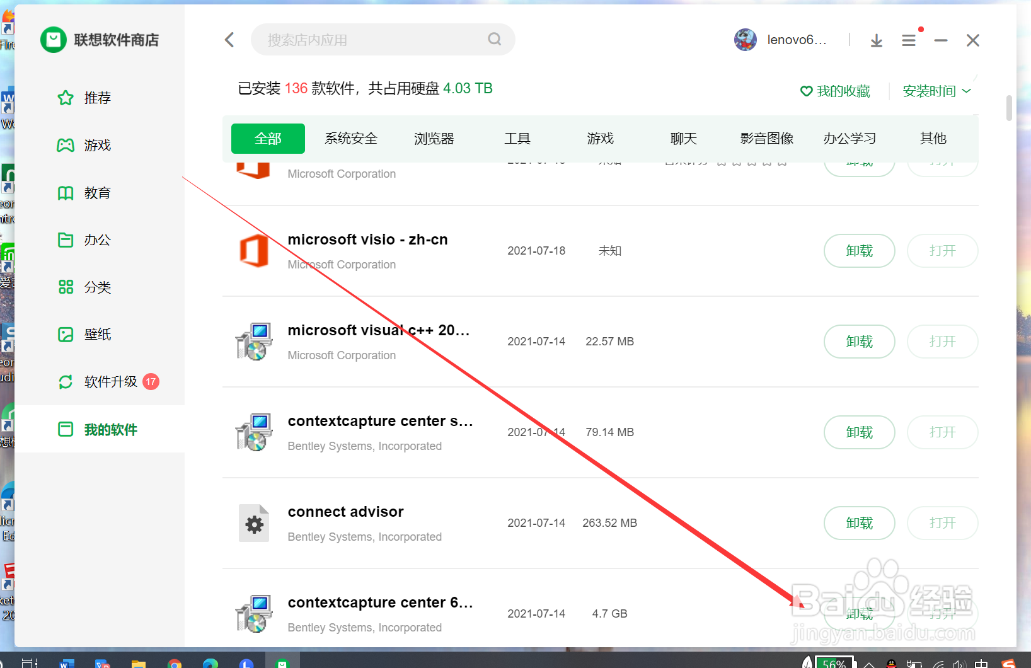Click the Lenovo Software Store logo
Viewport: 1031px width, 668px height.
pyautogui.click(x=54, y=40)
